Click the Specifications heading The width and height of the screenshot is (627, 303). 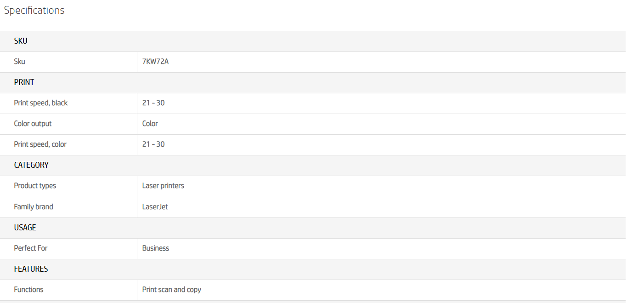[34, 11]
